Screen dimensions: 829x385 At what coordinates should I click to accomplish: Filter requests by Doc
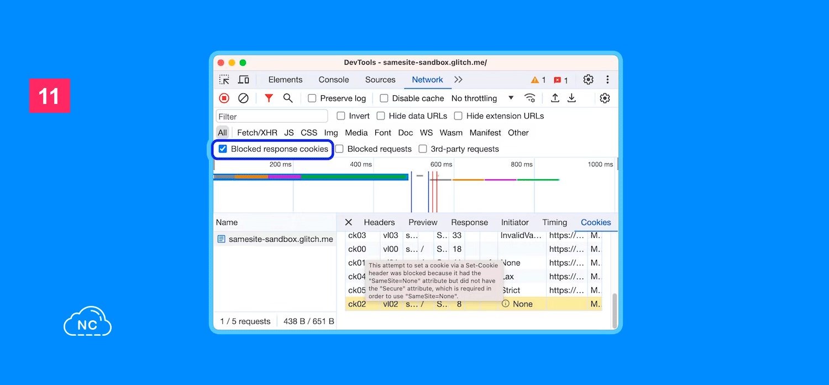(x=406, y=133)
